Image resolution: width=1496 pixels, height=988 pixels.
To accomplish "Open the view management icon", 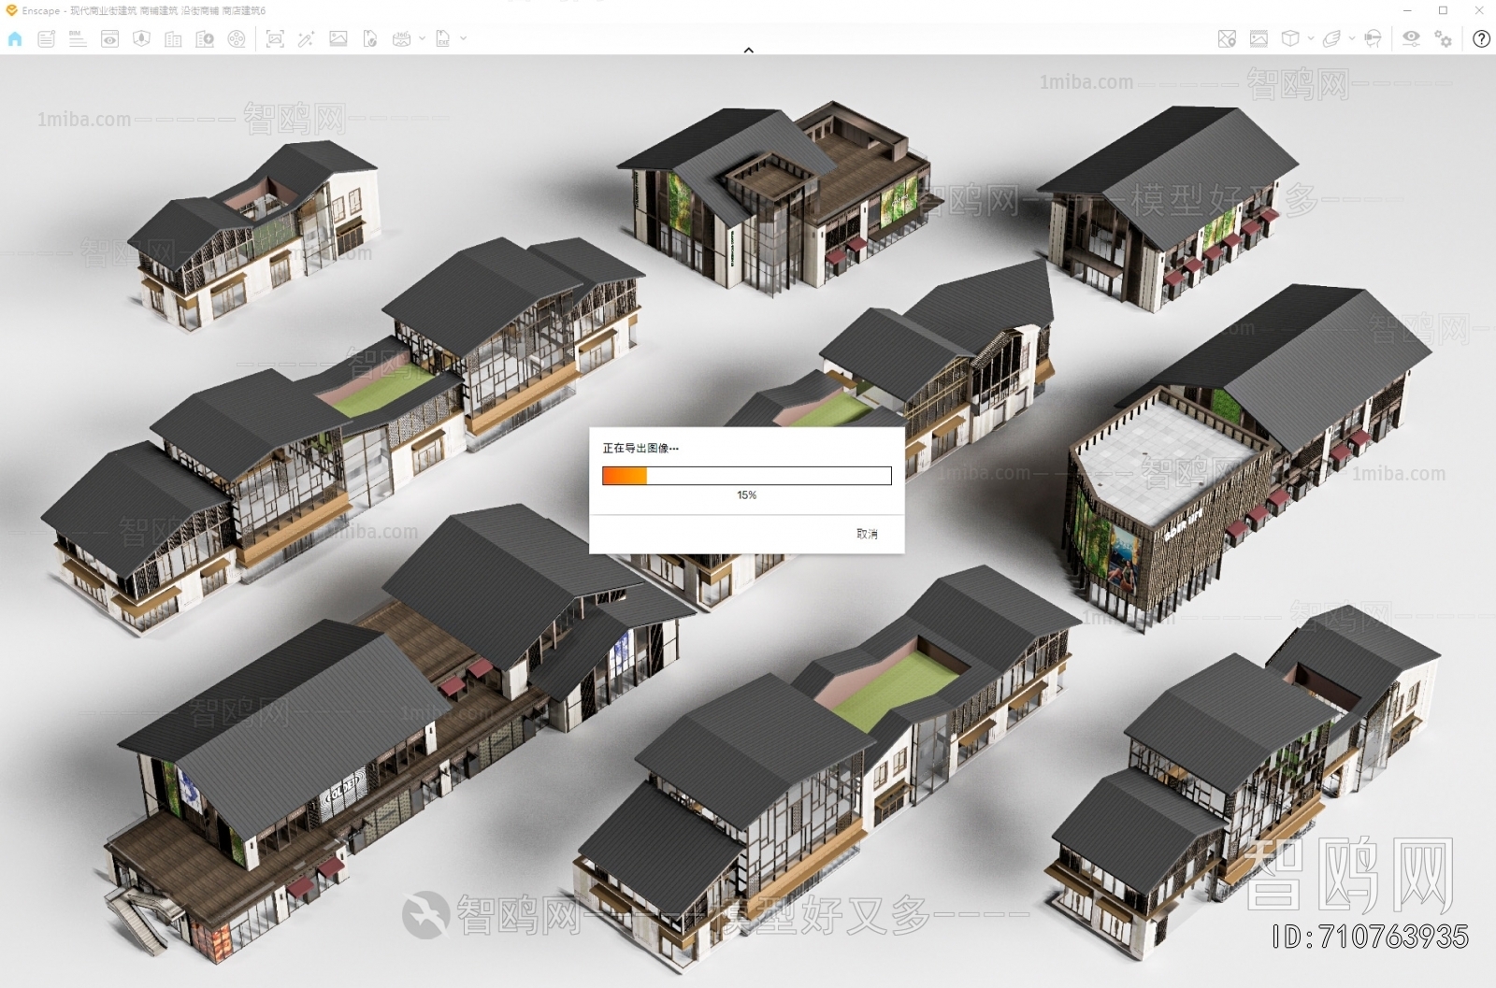I will pos(110,39).
